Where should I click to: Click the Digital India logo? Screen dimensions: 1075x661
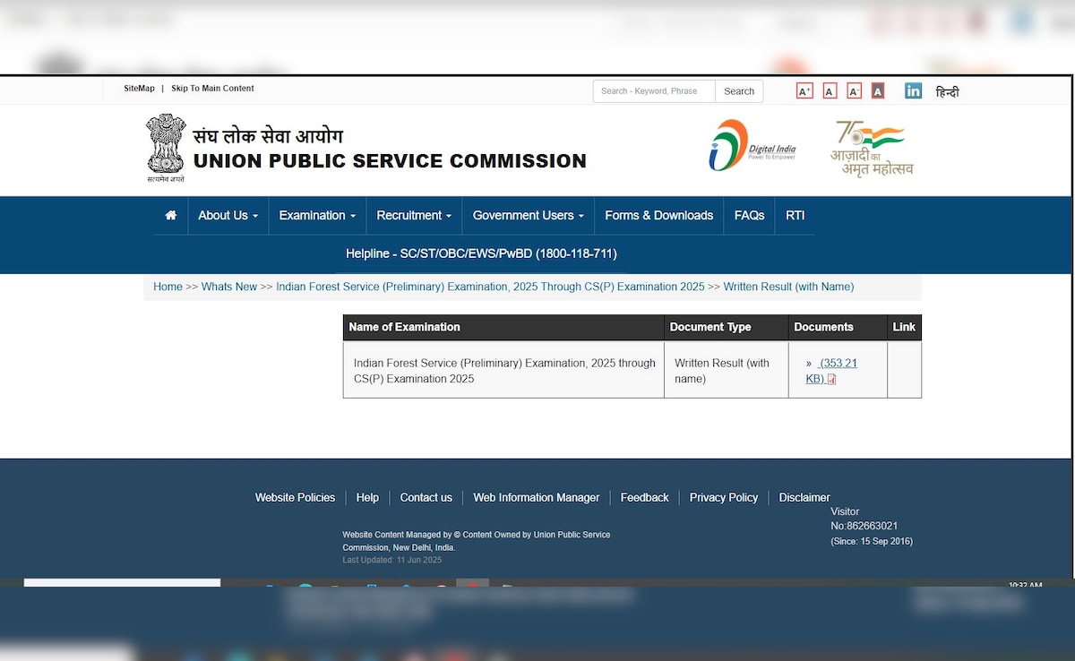pos(752,146)
